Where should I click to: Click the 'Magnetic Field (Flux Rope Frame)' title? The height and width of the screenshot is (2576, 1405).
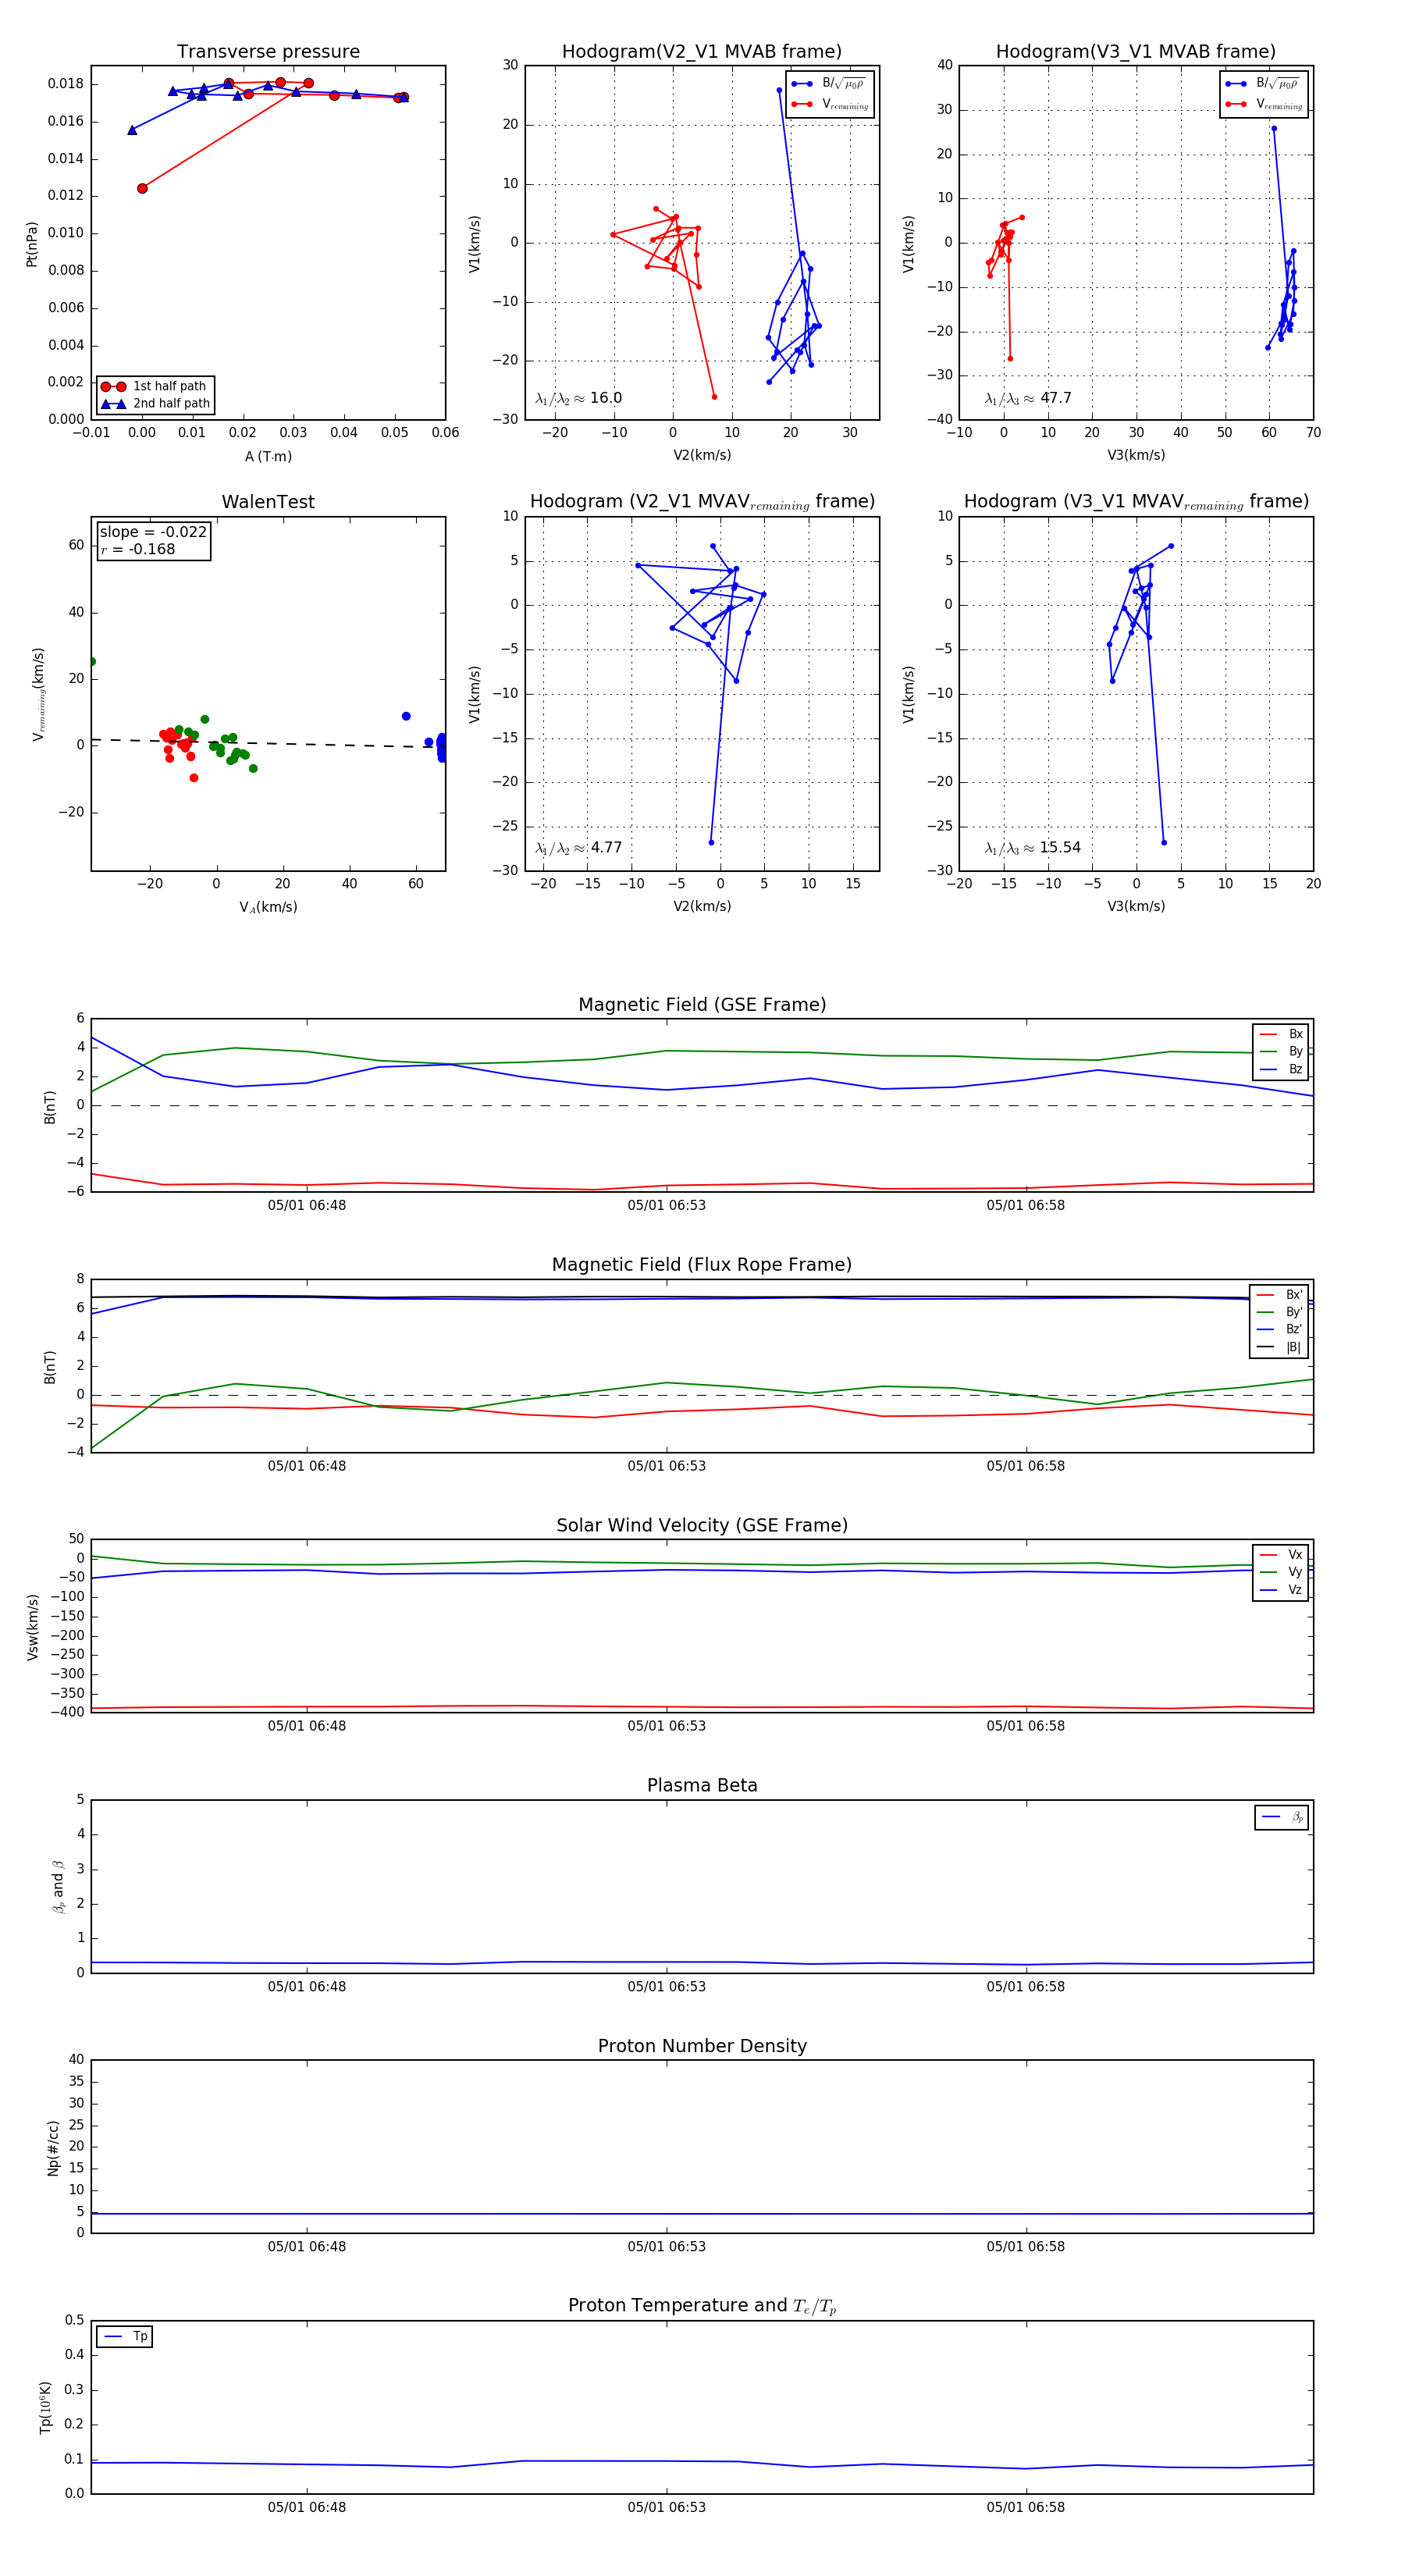point(702,1265)
